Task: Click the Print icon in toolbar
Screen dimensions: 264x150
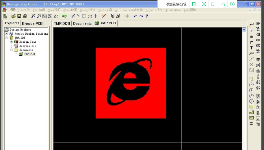Action: pos(25,16)
